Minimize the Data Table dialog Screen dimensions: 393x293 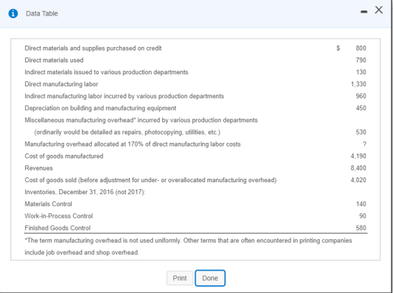[364, 12]
